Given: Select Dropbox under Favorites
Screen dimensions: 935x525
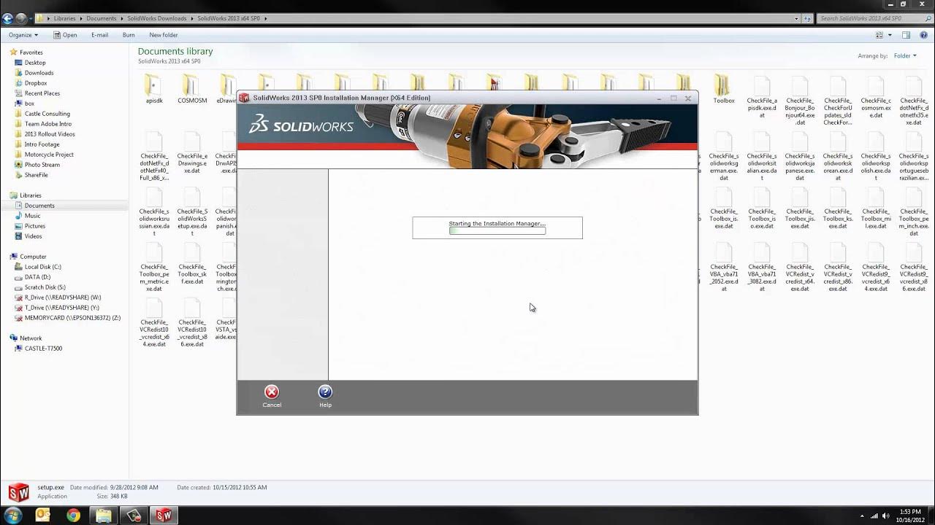Looking at the screenshot, I should click(x=36, y=83).
